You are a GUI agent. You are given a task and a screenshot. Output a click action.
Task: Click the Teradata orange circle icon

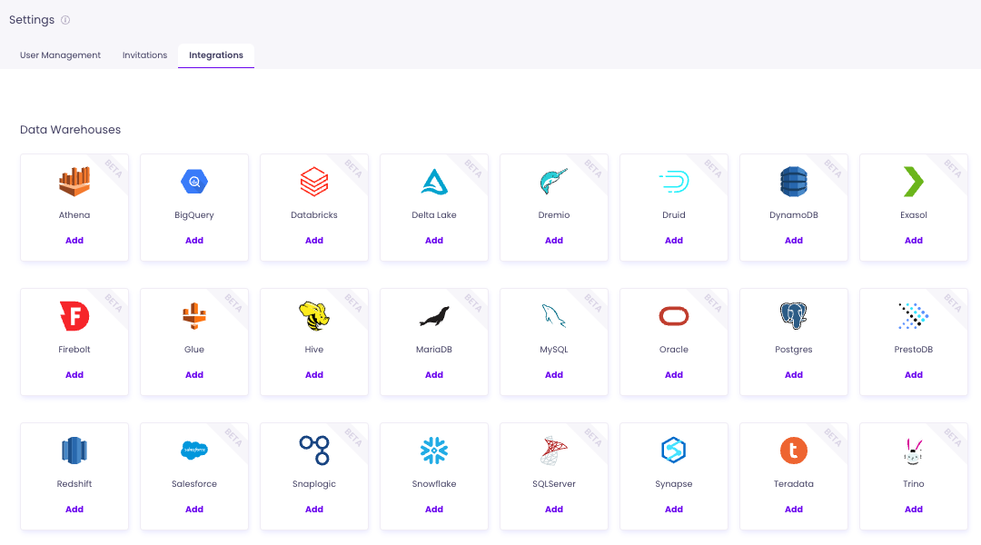(x=794, y=451)
